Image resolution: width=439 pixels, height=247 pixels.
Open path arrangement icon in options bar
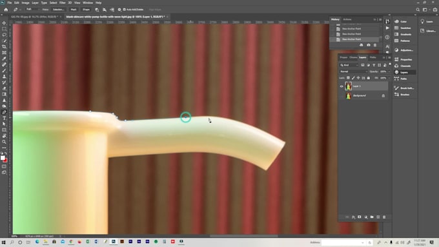(112, 10)
